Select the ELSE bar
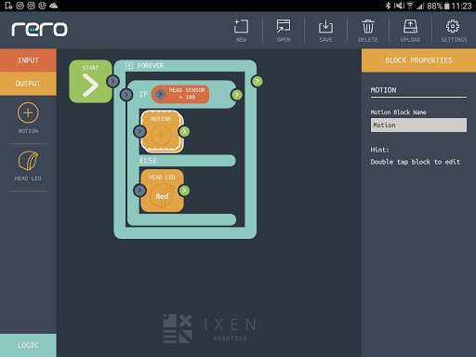Screen dimensions: 476x357 click(187, 161)
